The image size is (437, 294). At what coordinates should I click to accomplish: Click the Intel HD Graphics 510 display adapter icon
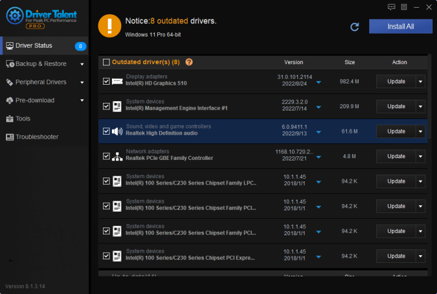pyautogui.click(x=117, y=81)
